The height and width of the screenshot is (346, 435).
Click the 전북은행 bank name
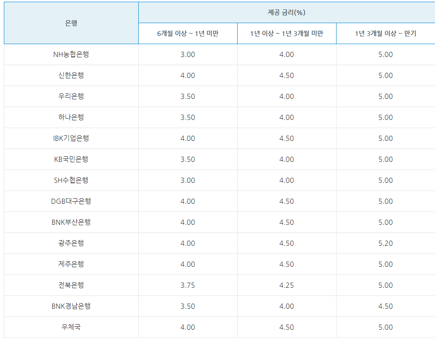click(x=71, y=285)
